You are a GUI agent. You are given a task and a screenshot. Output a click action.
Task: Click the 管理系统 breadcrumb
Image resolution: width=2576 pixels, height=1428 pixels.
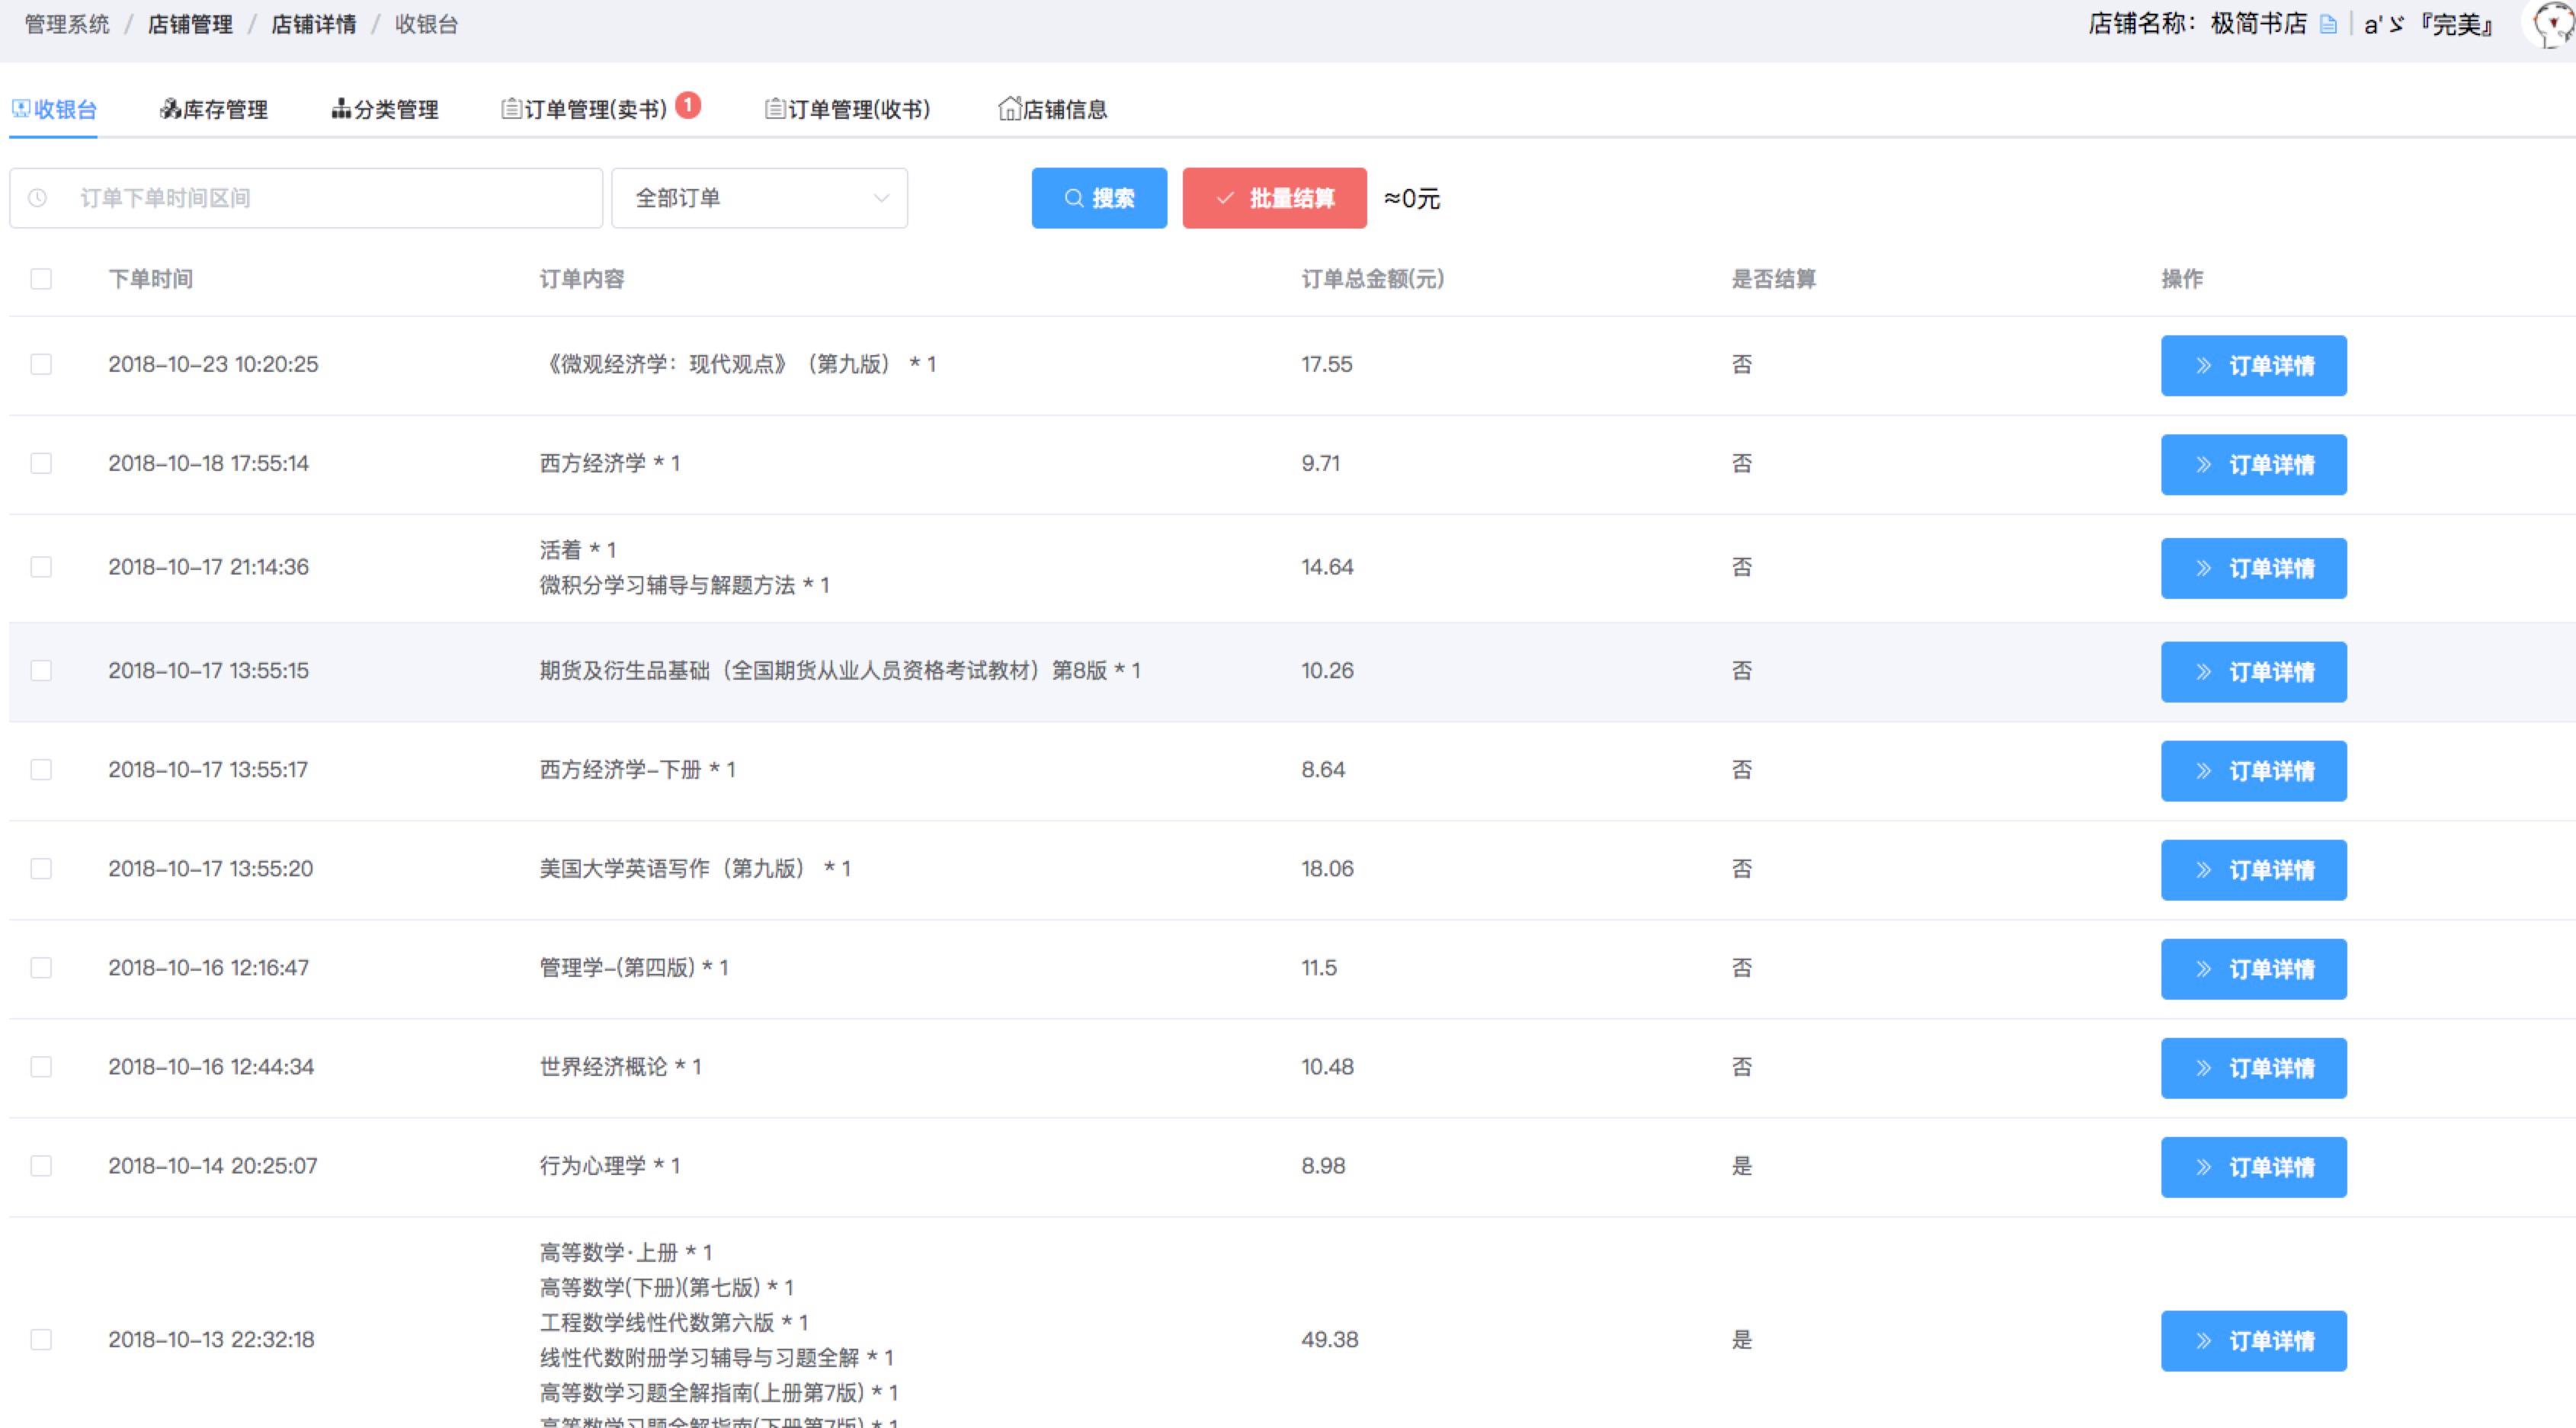(x=67, y=24)
